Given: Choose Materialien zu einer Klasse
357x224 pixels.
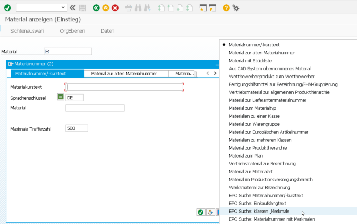Looking at the screenshot, I should click(x=254, y=116).
